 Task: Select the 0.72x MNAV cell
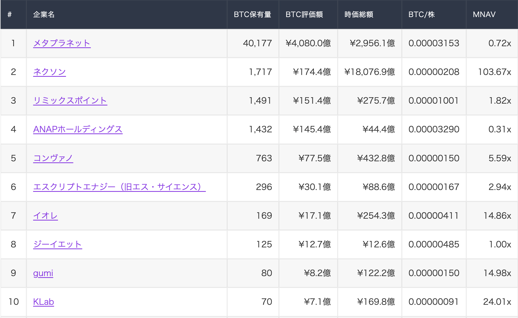pyautogui.click(x=492, y=43)
